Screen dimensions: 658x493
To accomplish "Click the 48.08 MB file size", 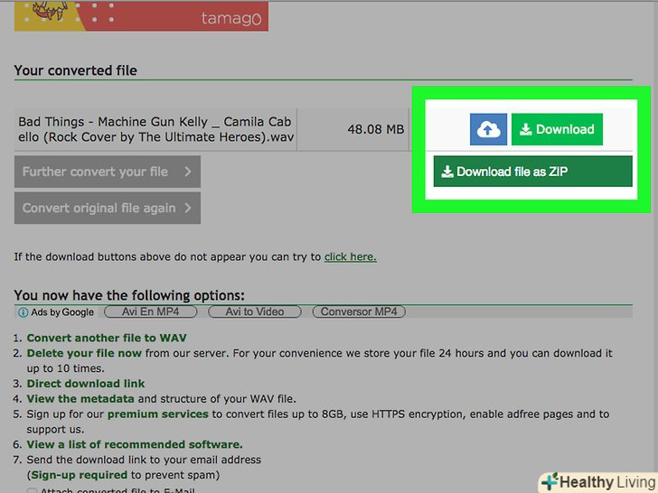I will [376, 129].
